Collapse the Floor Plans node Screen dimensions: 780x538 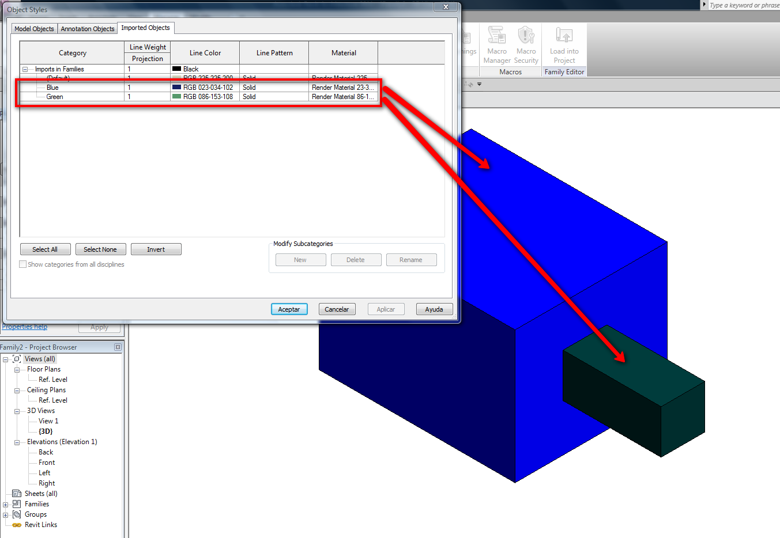17,369
